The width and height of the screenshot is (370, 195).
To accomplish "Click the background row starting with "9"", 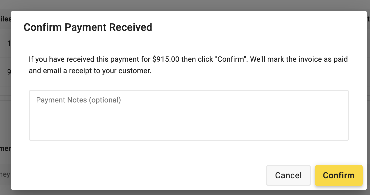I will pyautogui.click(x=5, y=72).
